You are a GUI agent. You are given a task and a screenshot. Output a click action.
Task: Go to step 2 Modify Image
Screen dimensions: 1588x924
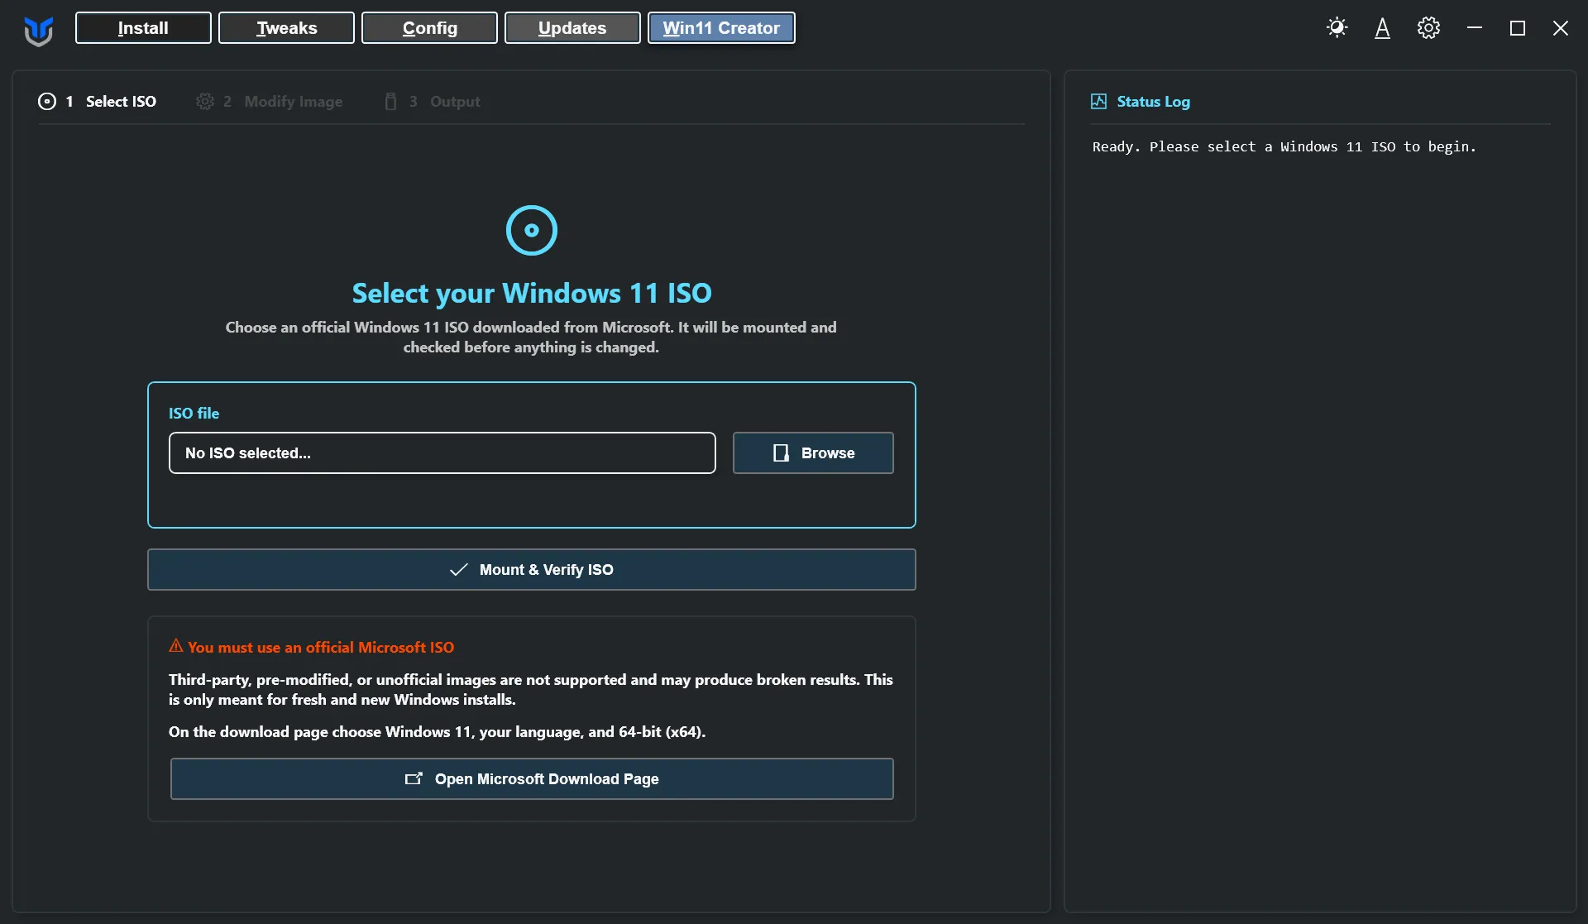[x=270, y=101]
